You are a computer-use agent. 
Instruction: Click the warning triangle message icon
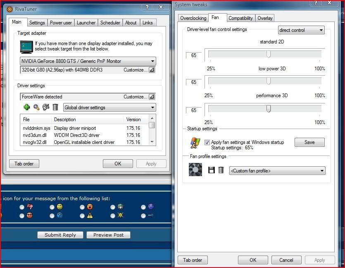tap(90, 215)
